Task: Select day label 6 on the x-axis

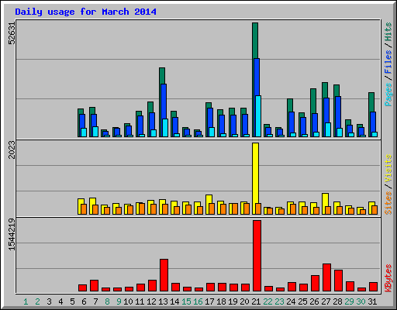Action: (x=84, y=301)
